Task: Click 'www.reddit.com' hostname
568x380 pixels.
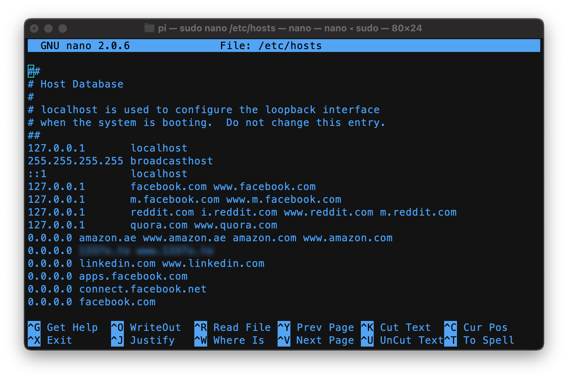Action: tap(328, 212)
